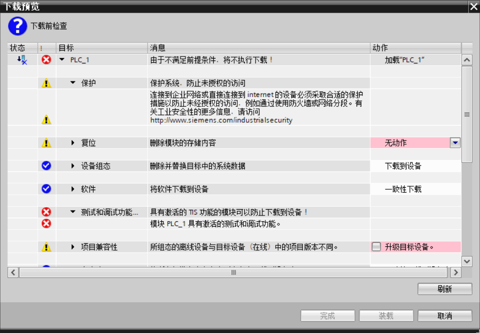
Task: Click the error icon on 模块 PLC_1 message row
Action: 46,223
